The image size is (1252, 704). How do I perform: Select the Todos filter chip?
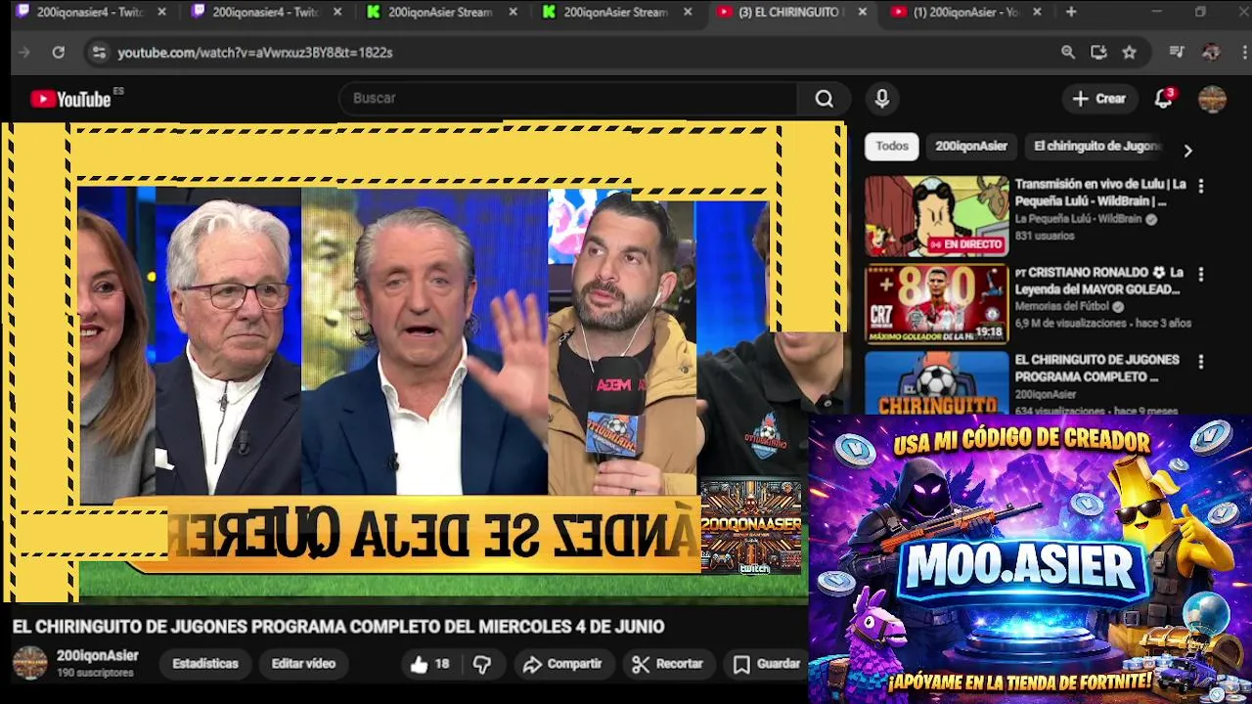click(891, 147)
